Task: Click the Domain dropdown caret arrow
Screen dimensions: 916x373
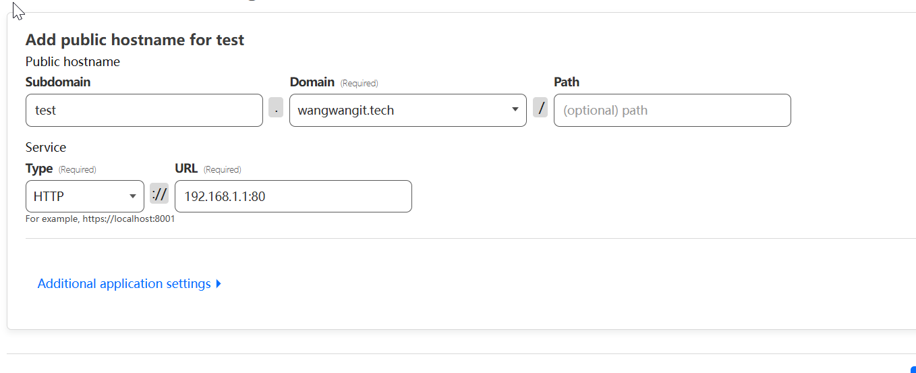Action: 515,110
